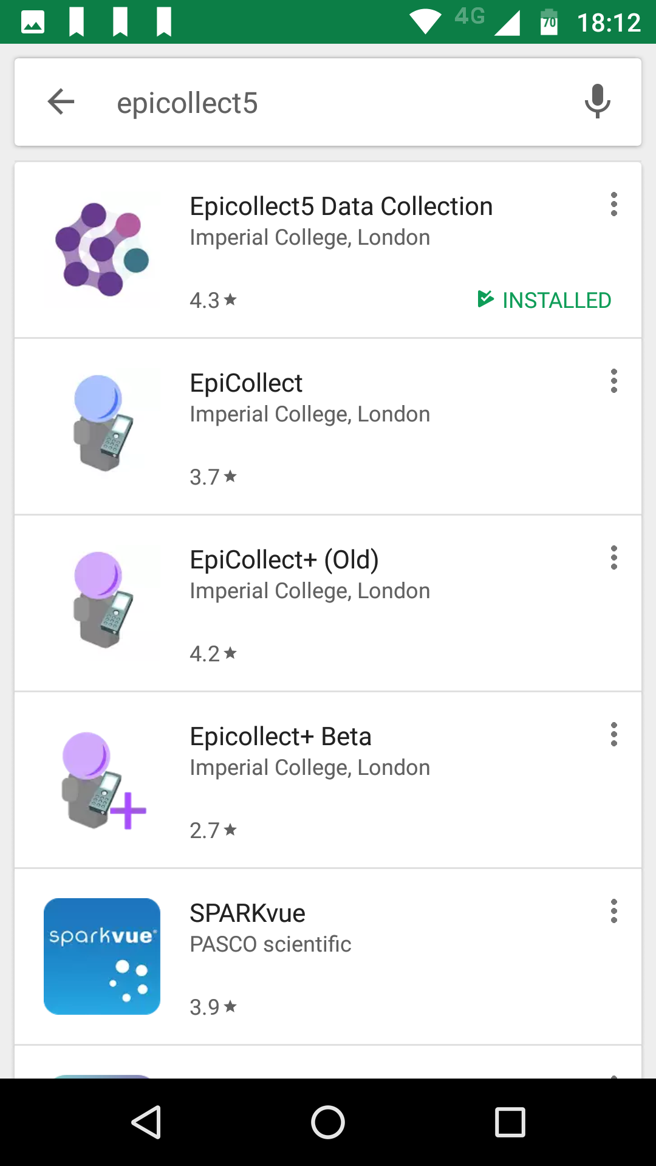Open overflow menu for EpiCollect
The height and width of the screenshot is (1166, 656).
[x=614, y=381]
